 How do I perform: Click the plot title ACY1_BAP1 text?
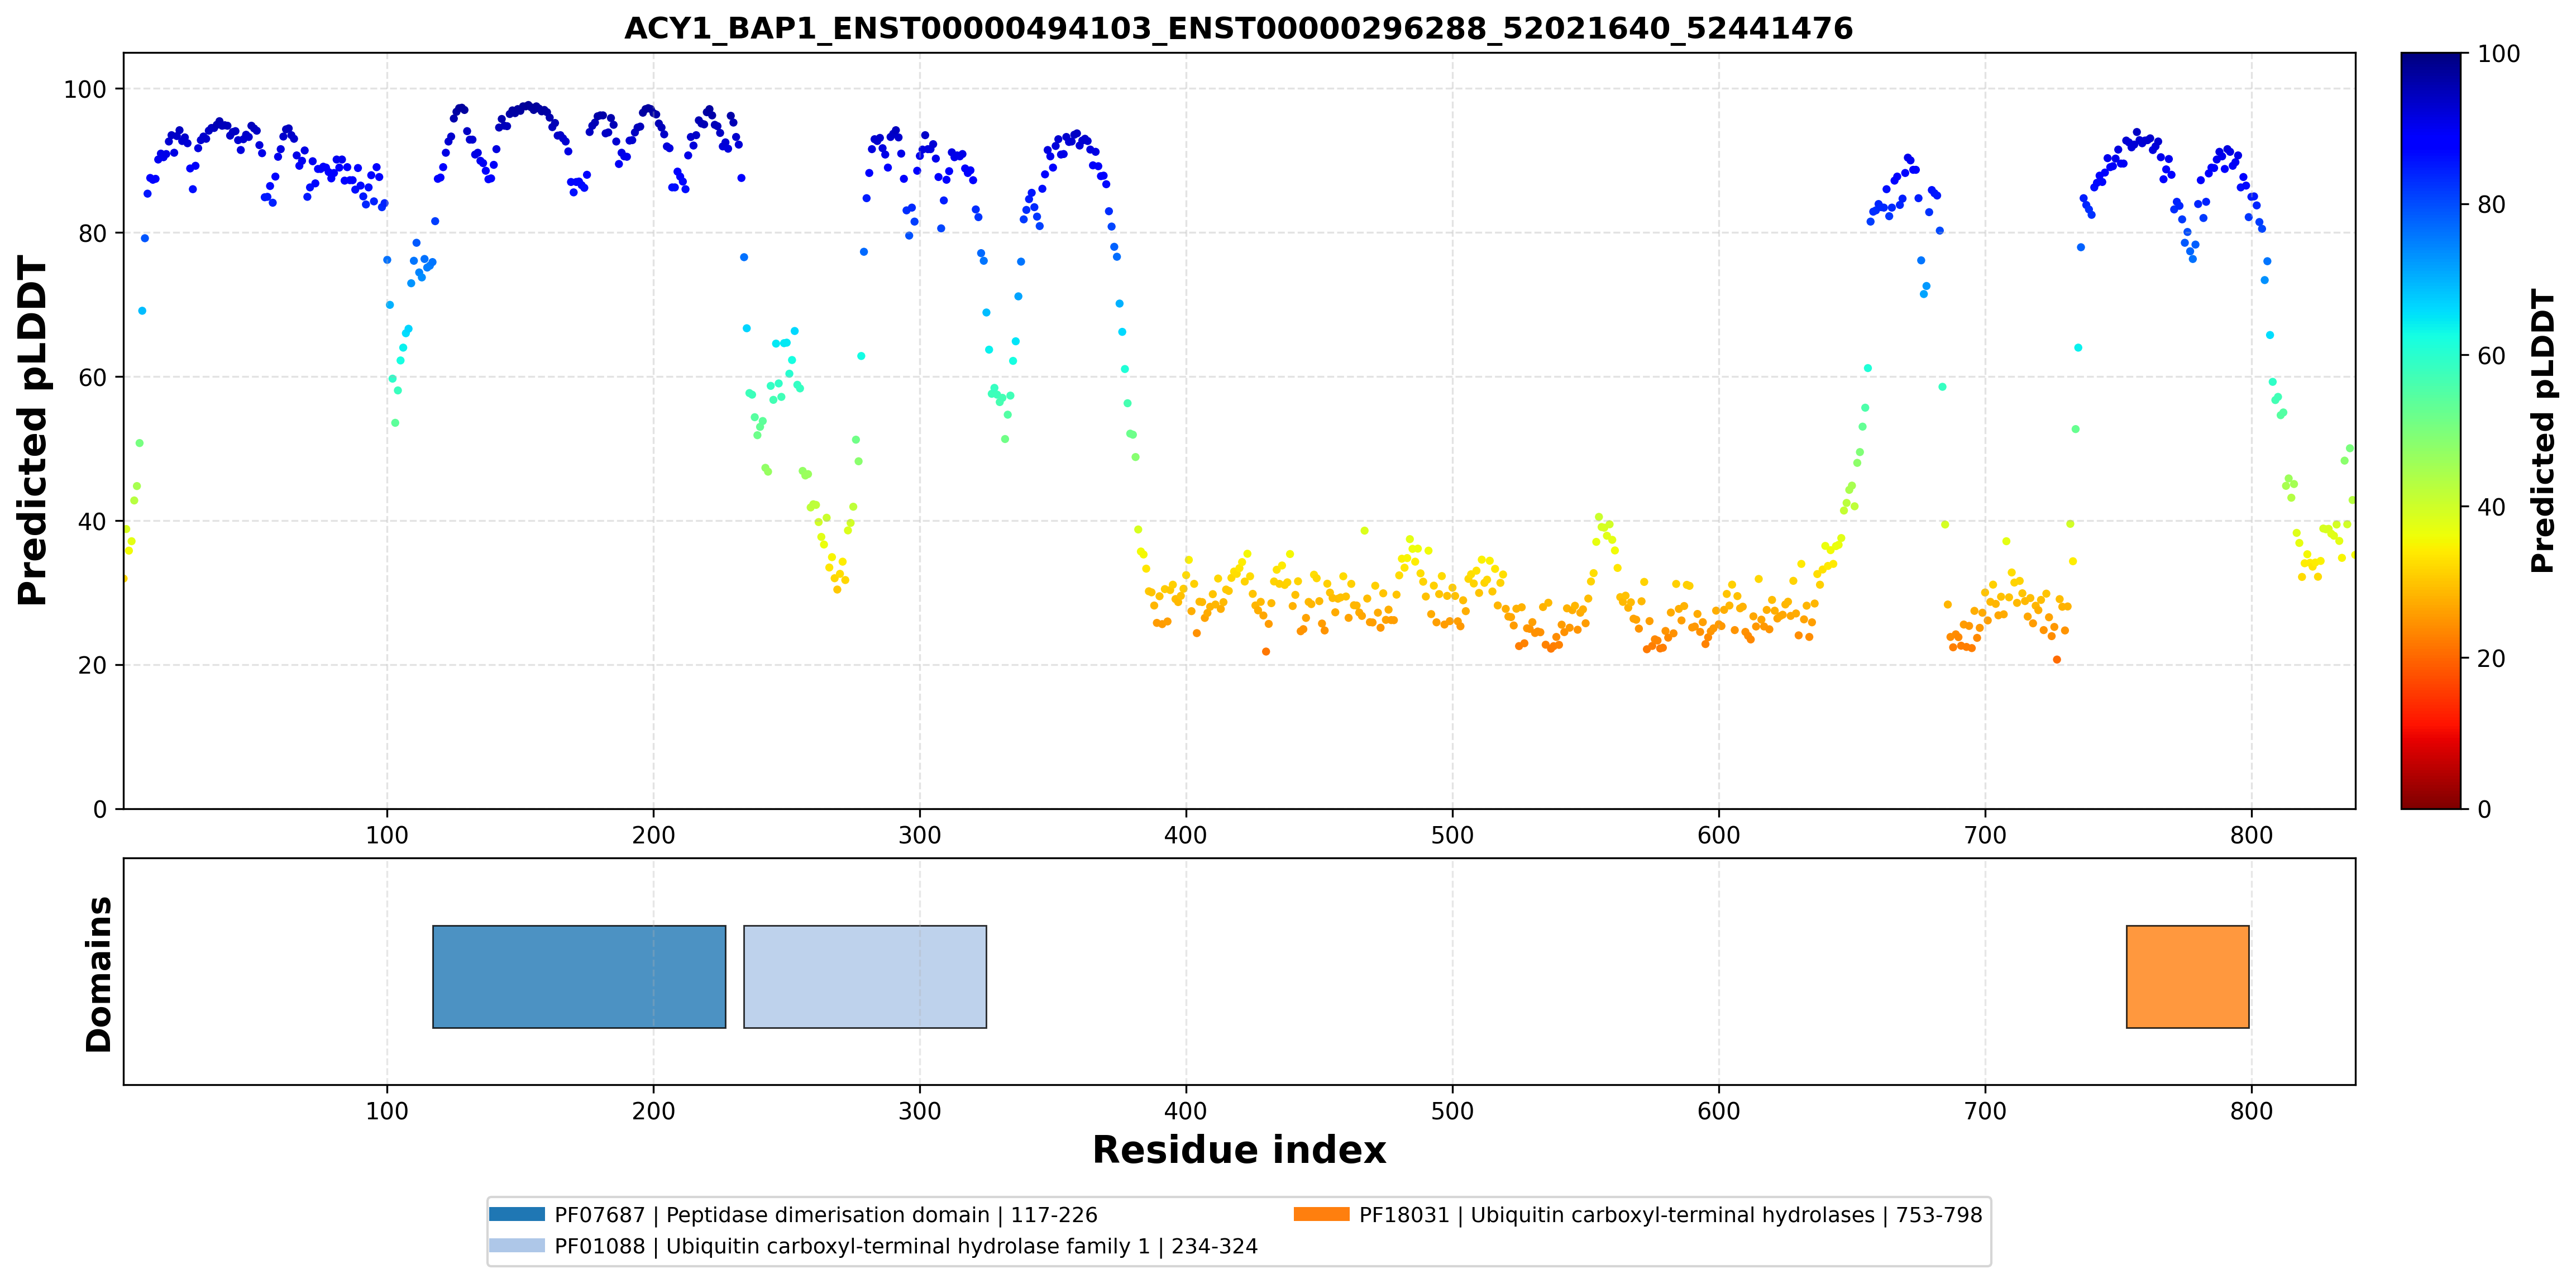coord(1238,28)
